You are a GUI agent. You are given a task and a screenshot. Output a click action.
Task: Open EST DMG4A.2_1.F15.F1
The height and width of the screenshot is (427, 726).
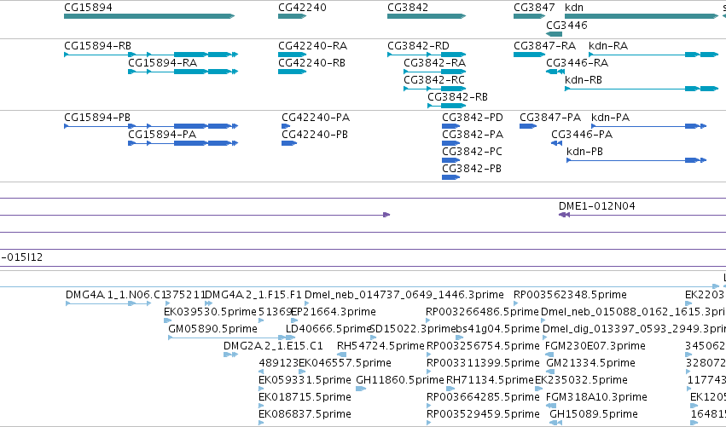(x=253, y=295)
